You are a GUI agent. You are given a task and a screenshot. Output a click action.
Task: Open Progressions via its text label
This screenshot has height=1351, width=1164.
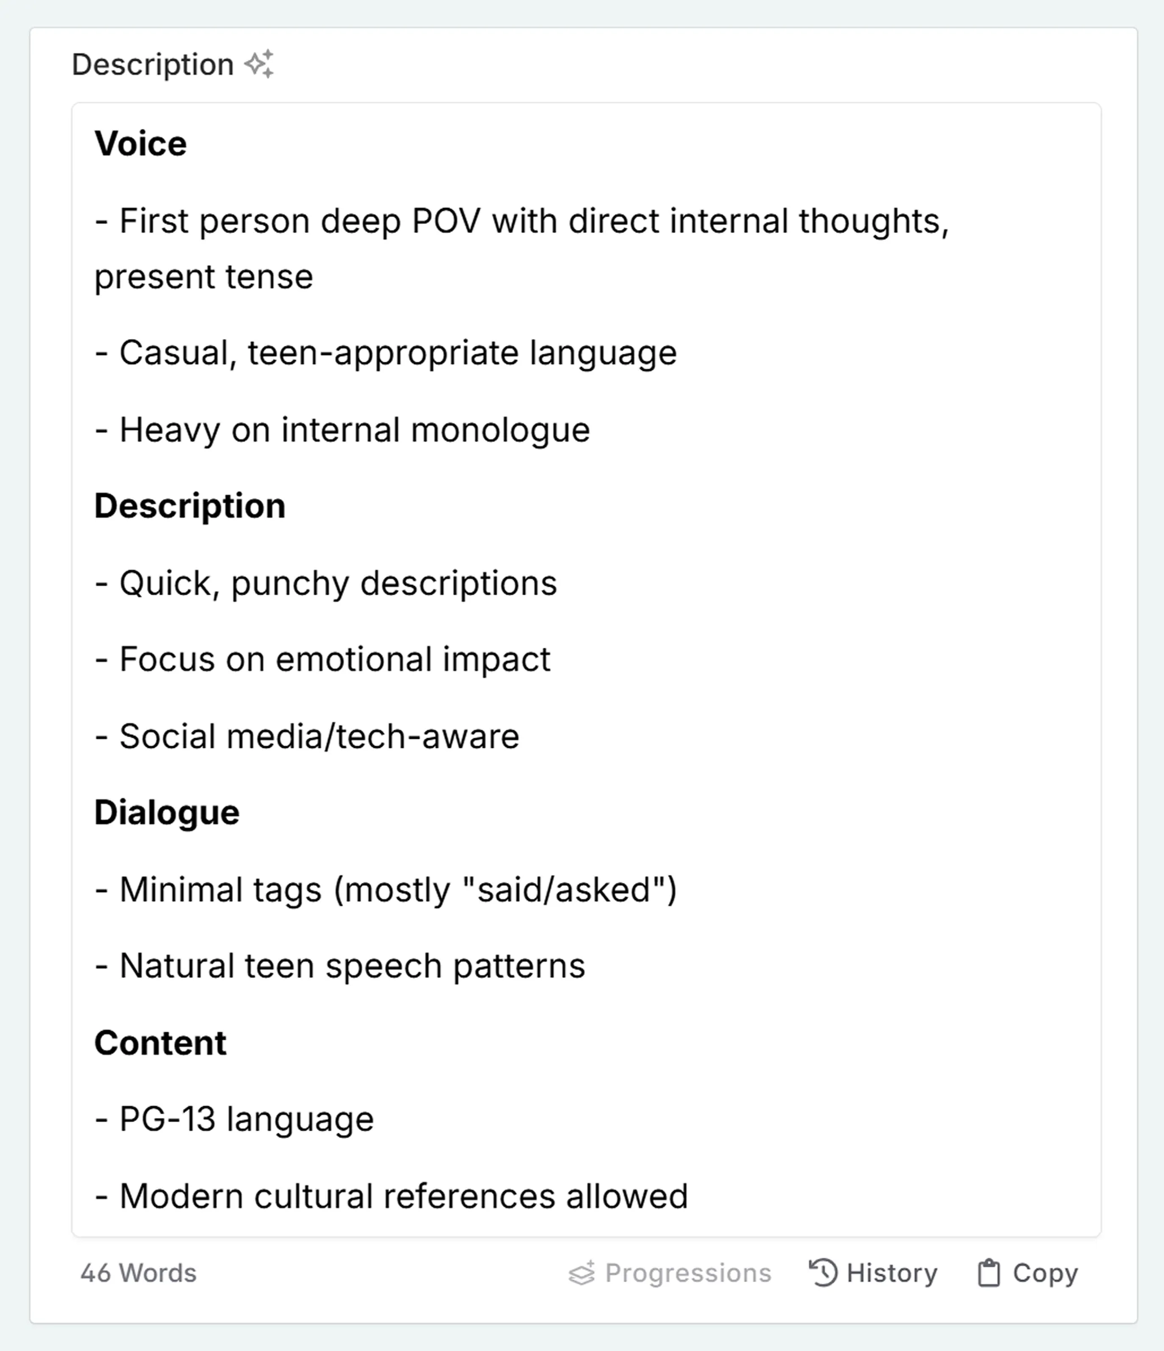(x=688, y=1272)
